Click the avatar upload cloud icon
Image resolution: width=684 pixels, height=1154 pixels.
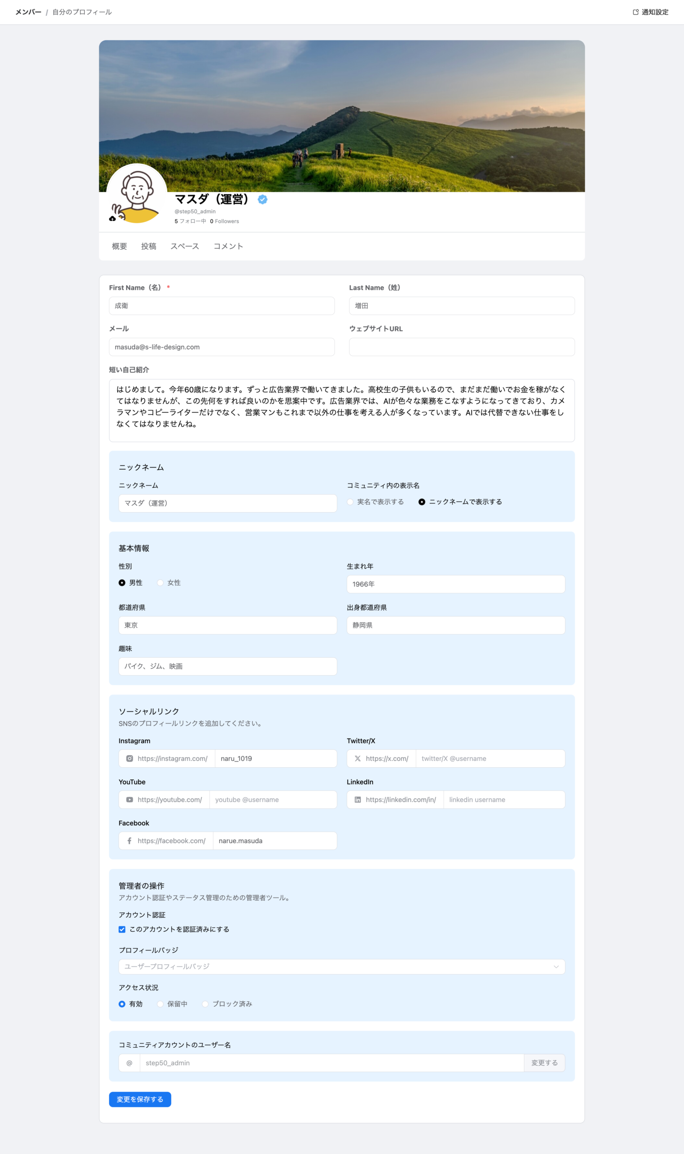coord(112,218)
